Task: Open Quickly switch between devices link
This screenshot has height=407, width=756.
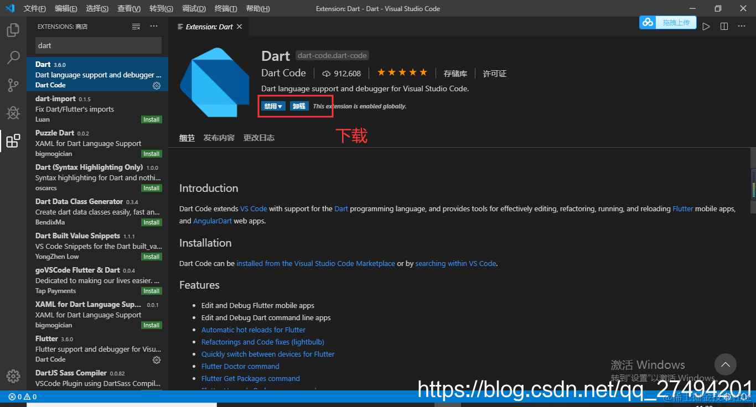Action: pos(268,354)
